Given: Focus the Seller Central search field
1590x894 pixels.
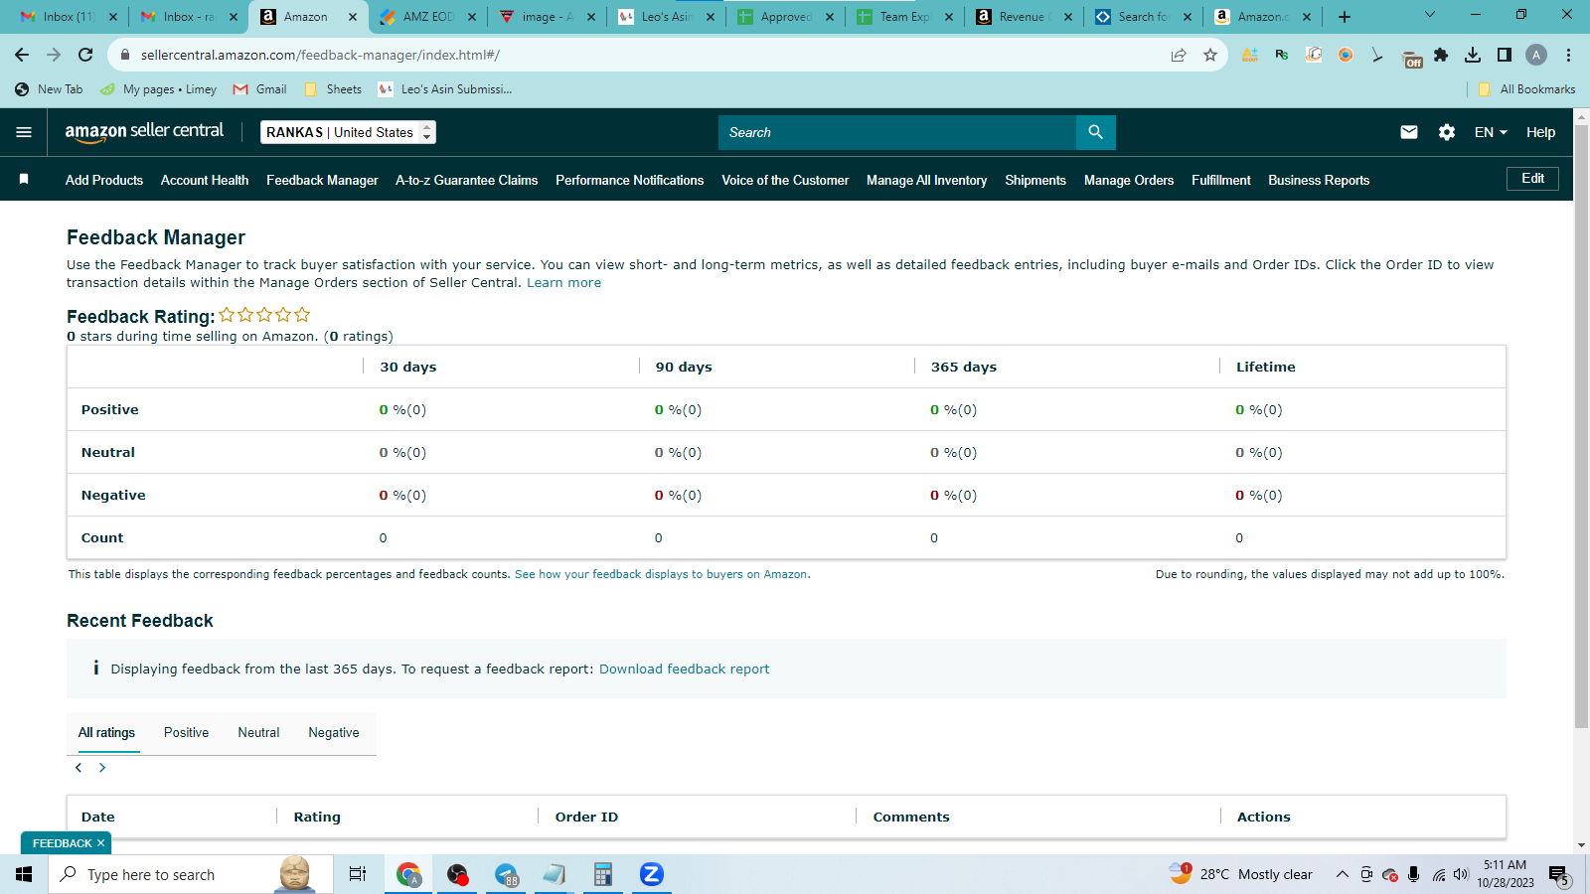Looking at the screenshot, I should [x=897, y=132].
